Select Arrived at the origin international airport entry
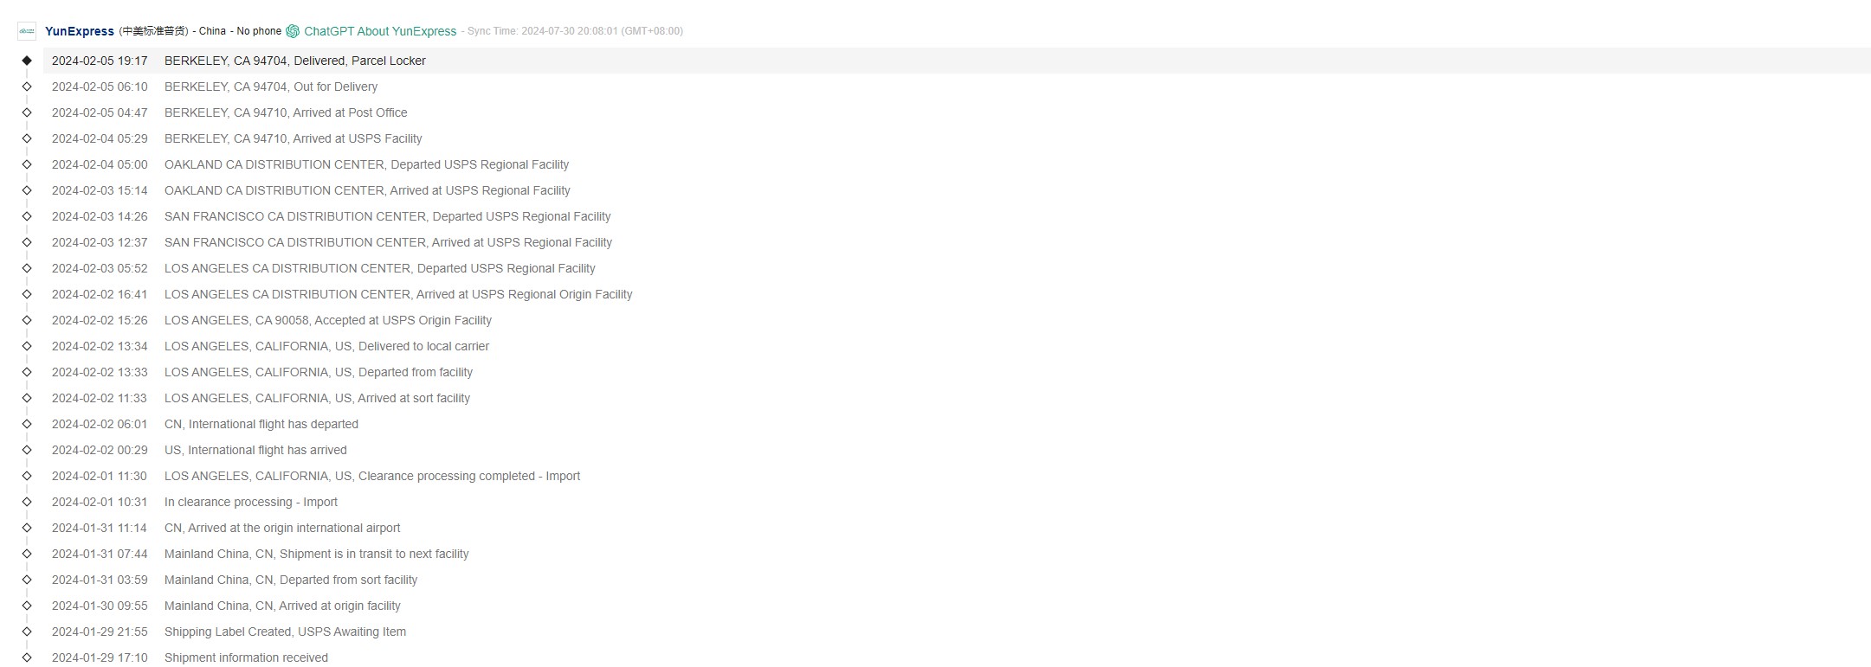The width and height of the screenshot is (1871, 667). [x=282, y=528]
